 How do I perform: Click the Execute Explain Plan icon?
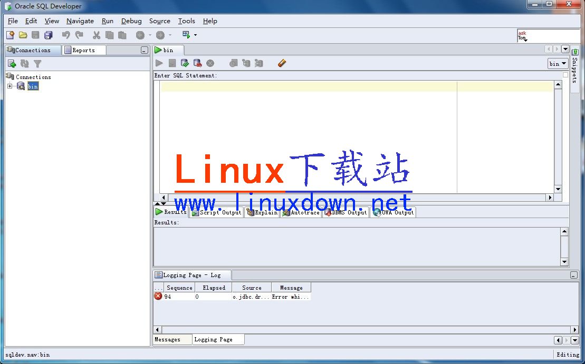246,63
